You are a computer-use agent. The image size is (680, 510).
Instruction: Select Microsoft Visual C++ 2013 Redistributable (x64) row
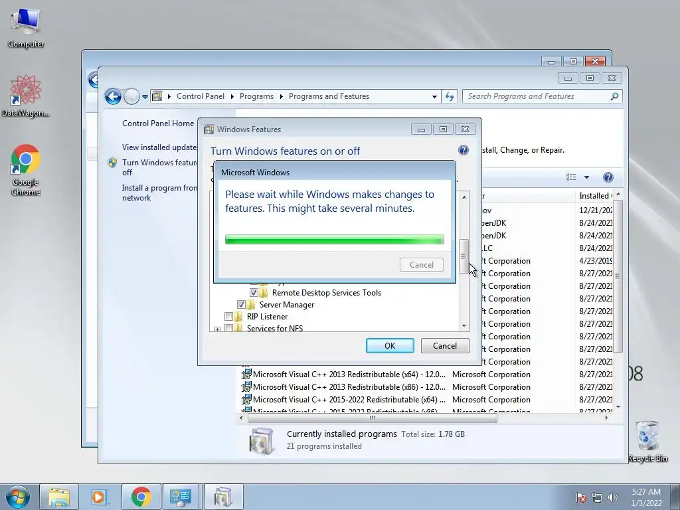pos(427,374)
